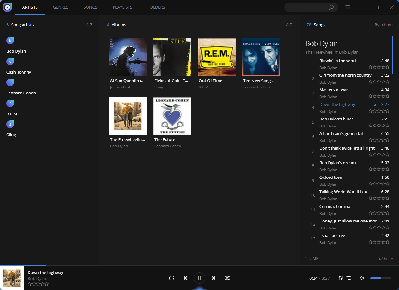Click the '522 MB' library size text
The image size is (399, 290).
(312, 258)
